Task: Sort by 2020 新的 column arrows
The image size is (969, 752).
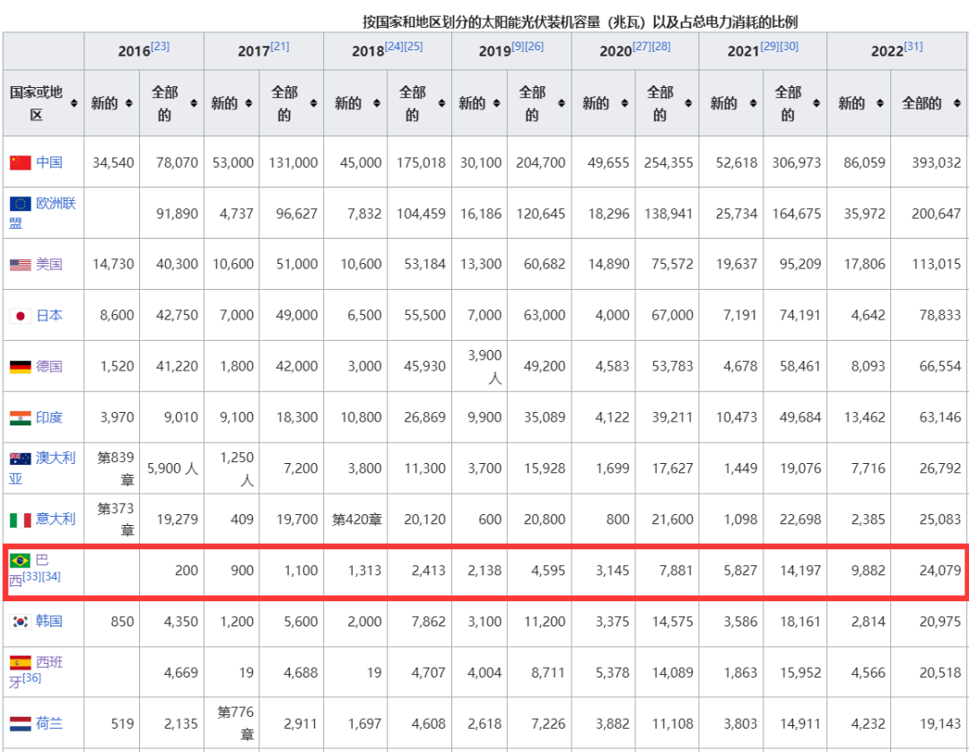Action: [x=630, y=104]
